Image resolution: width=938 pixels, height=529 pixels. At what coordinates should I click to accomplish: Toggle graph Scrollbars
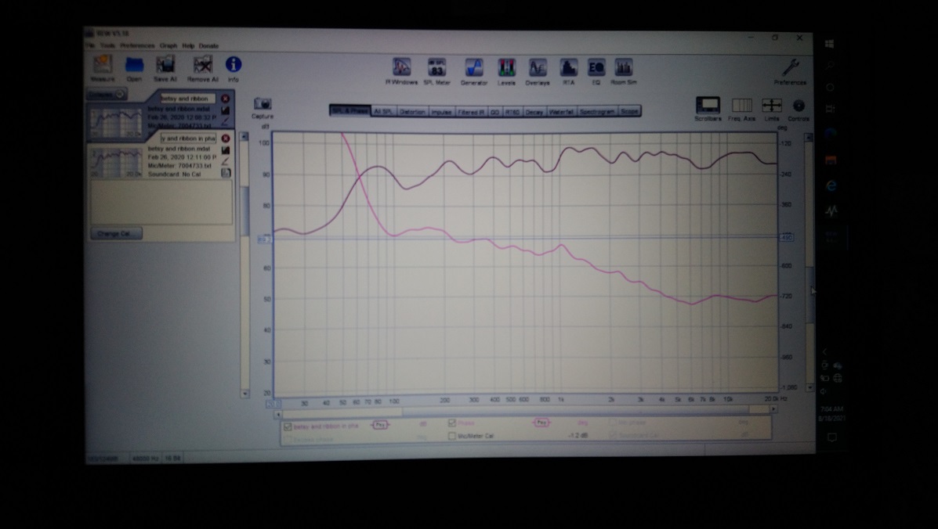click(x=708, y=110)
